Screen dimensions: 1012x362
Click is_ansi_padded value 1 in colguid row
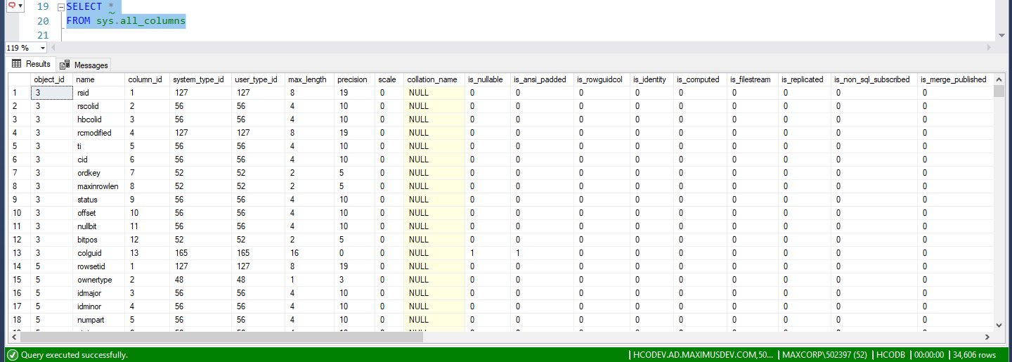541,253
